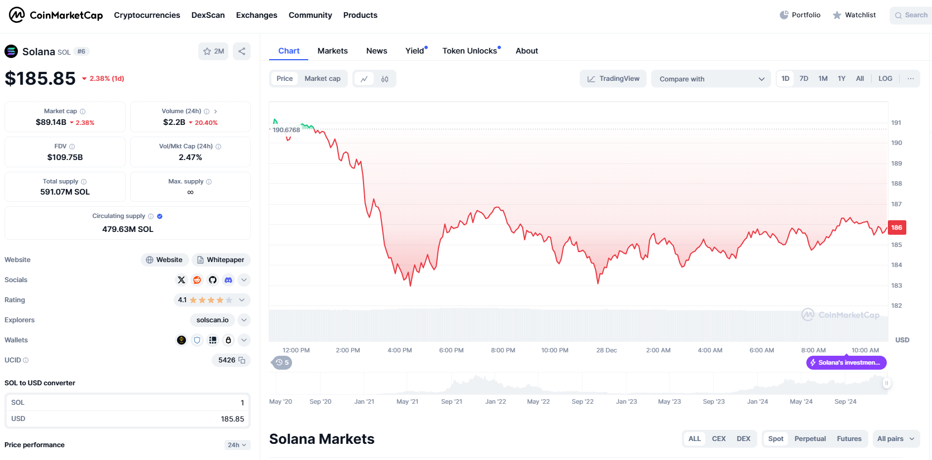Click the share icon next to Solana
Viewport: 932px width, 460px height.
(242, 51)
